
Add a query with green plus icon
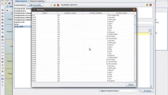pos(147,5)
